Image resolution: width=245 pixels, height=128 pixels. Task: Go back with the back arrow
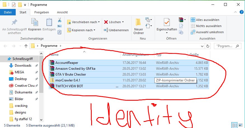coord(5,46)
